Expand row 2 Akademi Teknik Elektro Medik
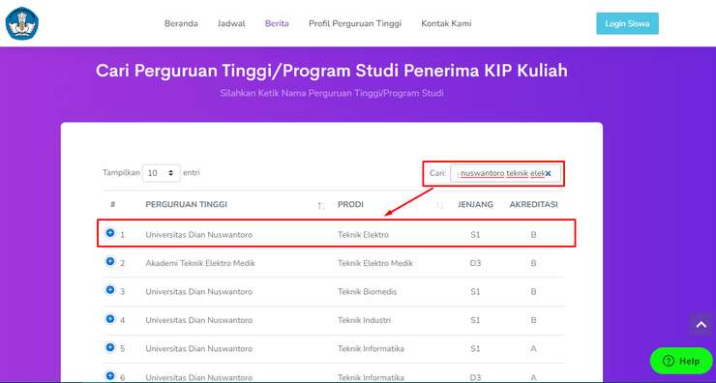 (110, 261)
